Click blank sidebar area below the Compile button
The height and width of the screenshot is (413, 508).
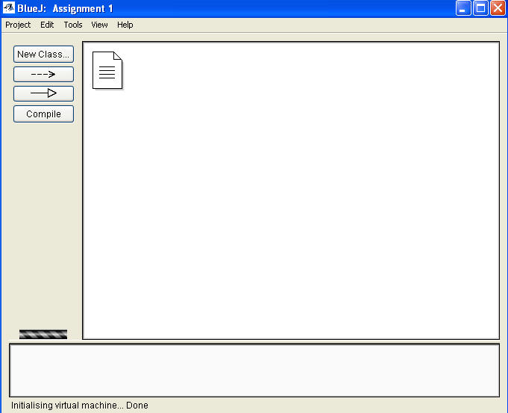click(x=43, y=224)
